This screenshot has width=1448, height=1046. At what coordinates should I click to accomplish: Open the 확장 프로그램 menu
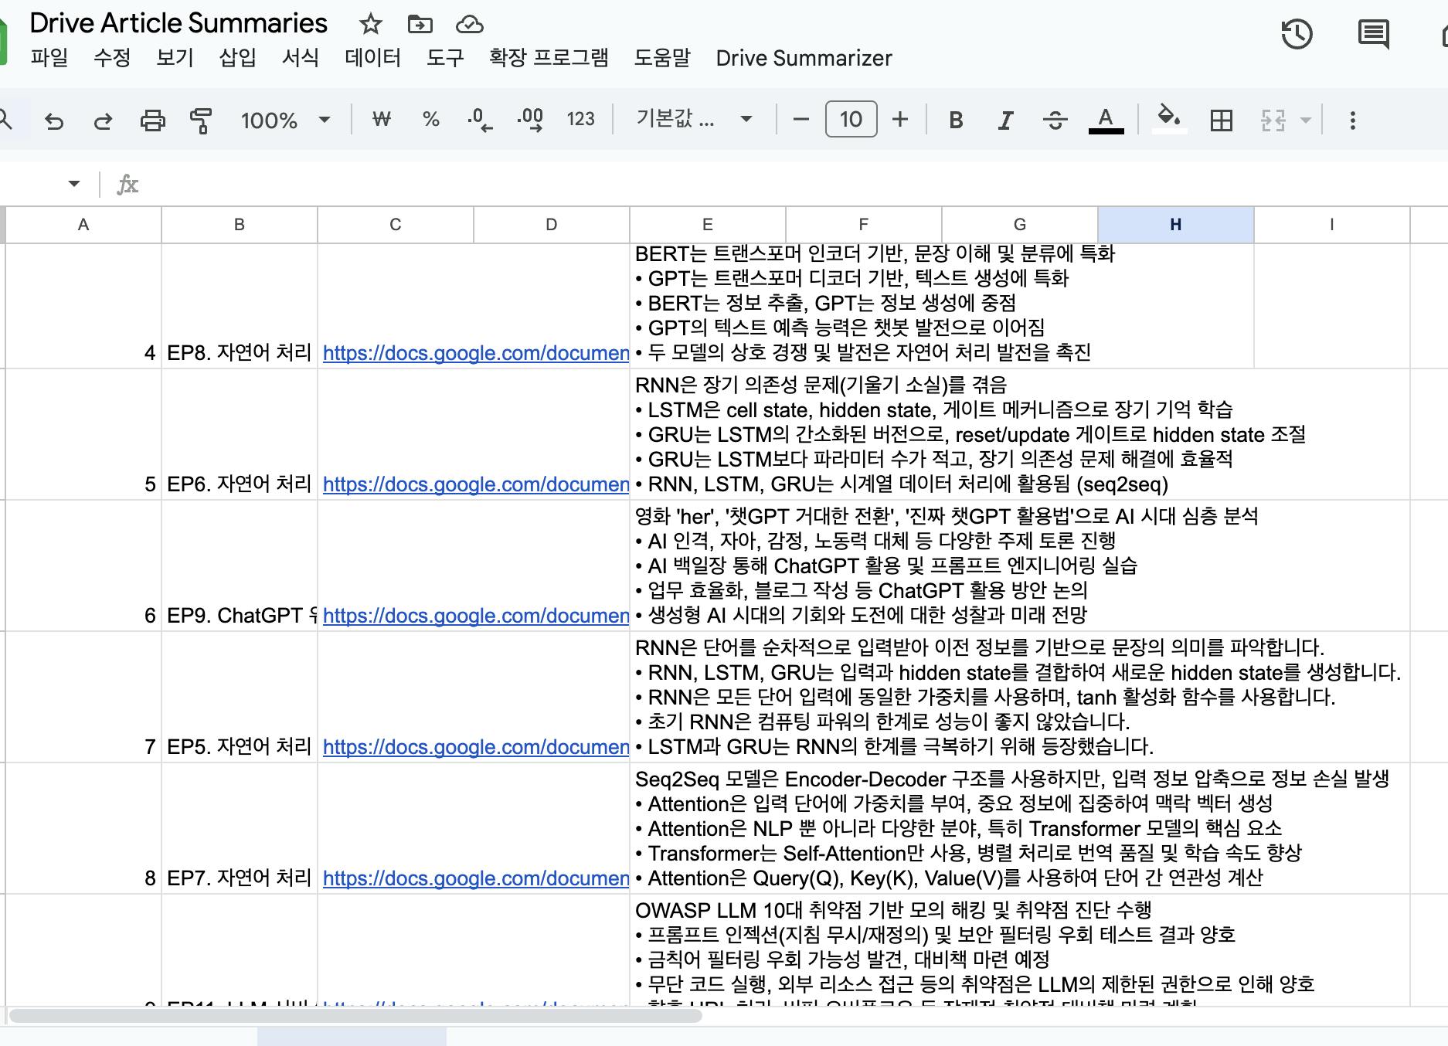click(x=549, y=58)
